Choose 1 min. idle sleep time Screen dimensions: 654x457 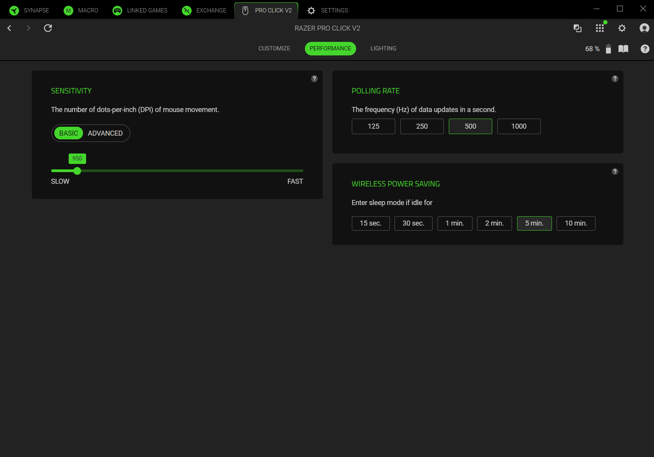click(455, 223)
